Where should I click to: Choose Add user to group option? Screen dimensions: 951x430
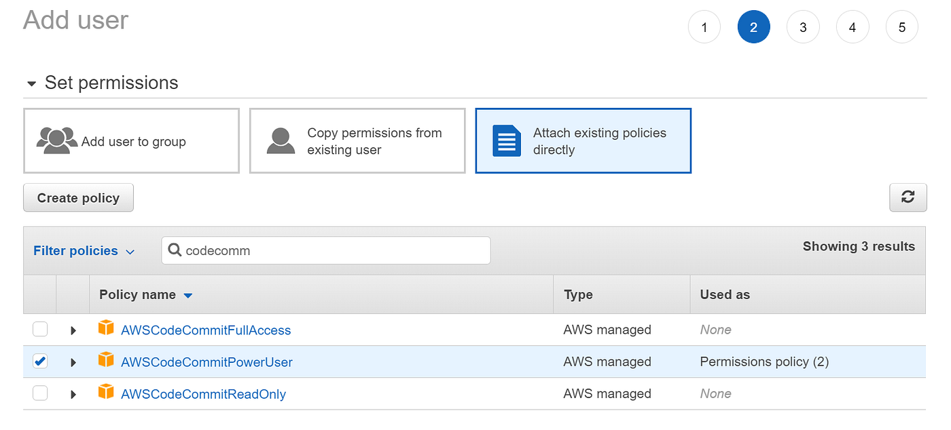[x=132, y=141]
